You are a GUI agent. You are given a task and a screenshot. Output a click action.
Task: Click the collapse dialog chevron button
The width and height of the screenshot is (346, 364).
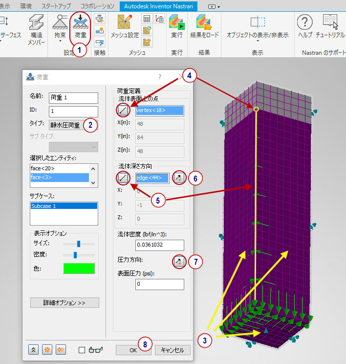coord(33,350)
